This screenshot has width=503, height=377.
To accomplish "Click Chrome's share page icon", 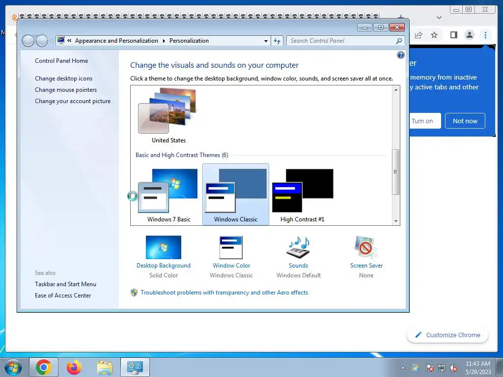I will 419,35.
